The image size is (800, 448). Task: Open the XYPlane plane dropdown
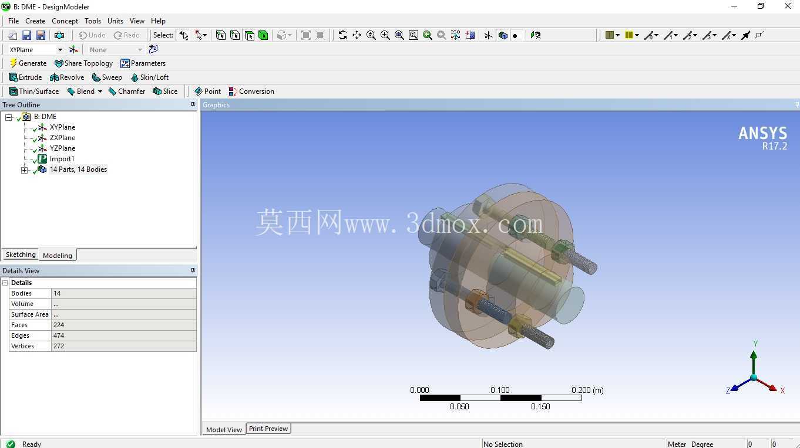coord(60,50)
